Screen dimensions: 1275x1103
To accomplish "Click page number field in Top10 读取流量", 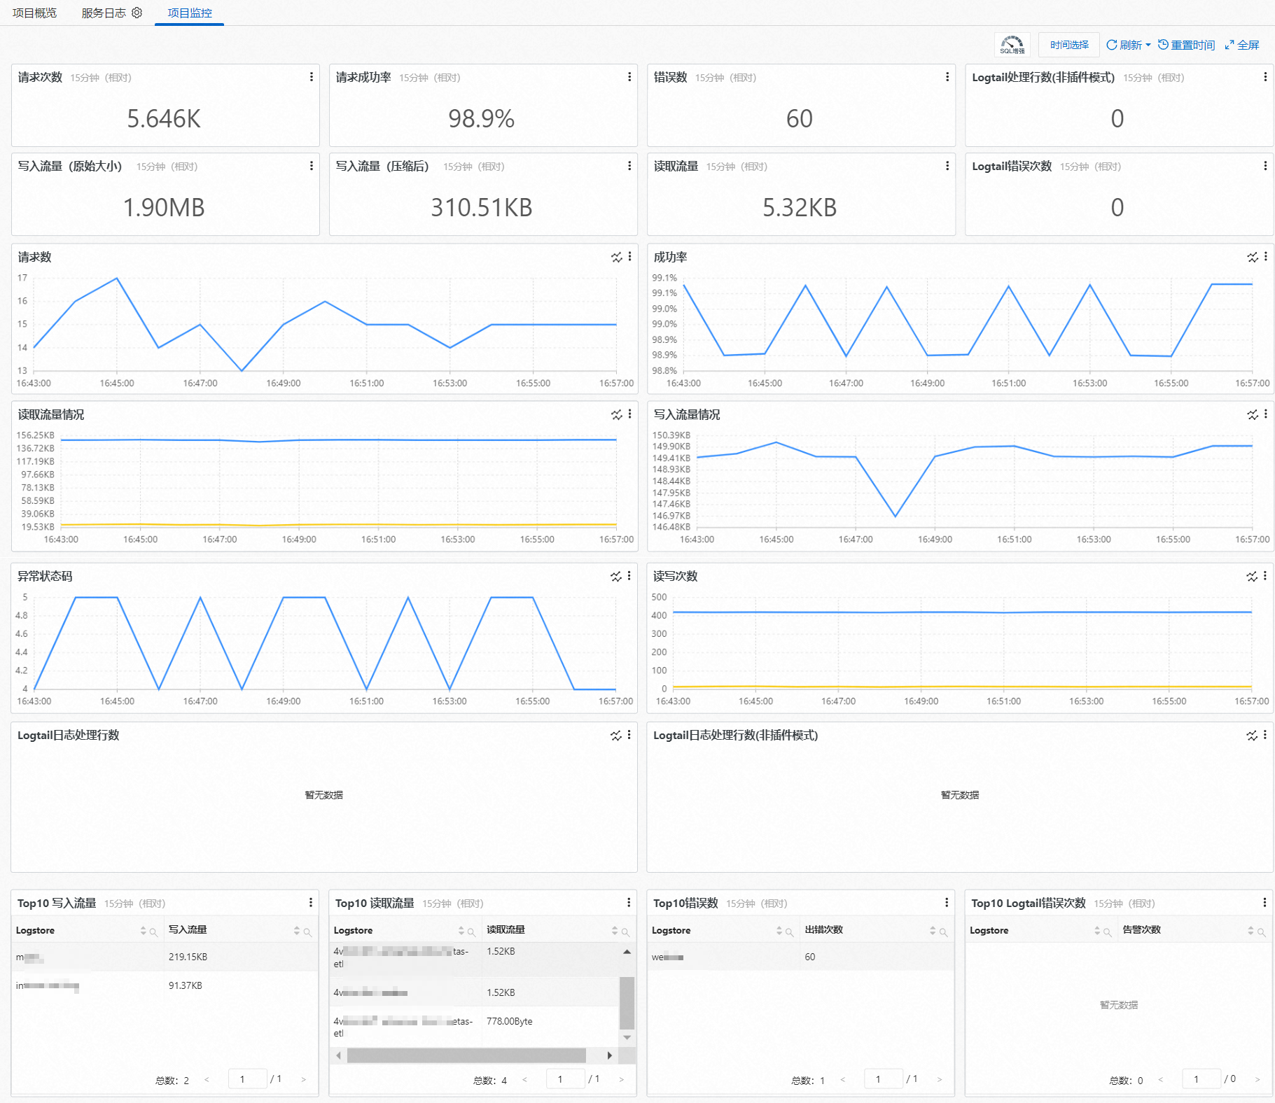I will click(566, 1079).
